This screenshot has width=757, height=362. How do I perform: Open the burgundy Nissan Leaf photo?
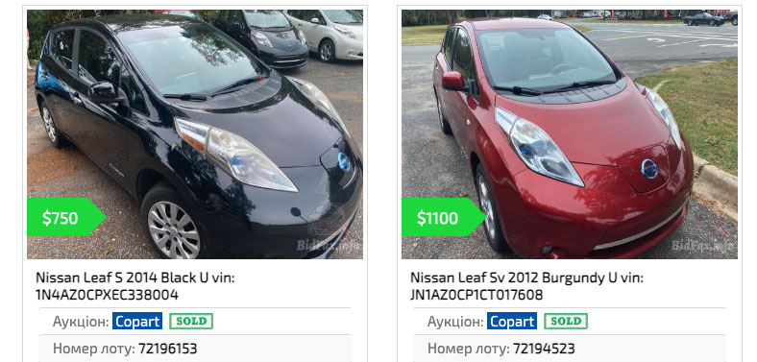(570, 134)
